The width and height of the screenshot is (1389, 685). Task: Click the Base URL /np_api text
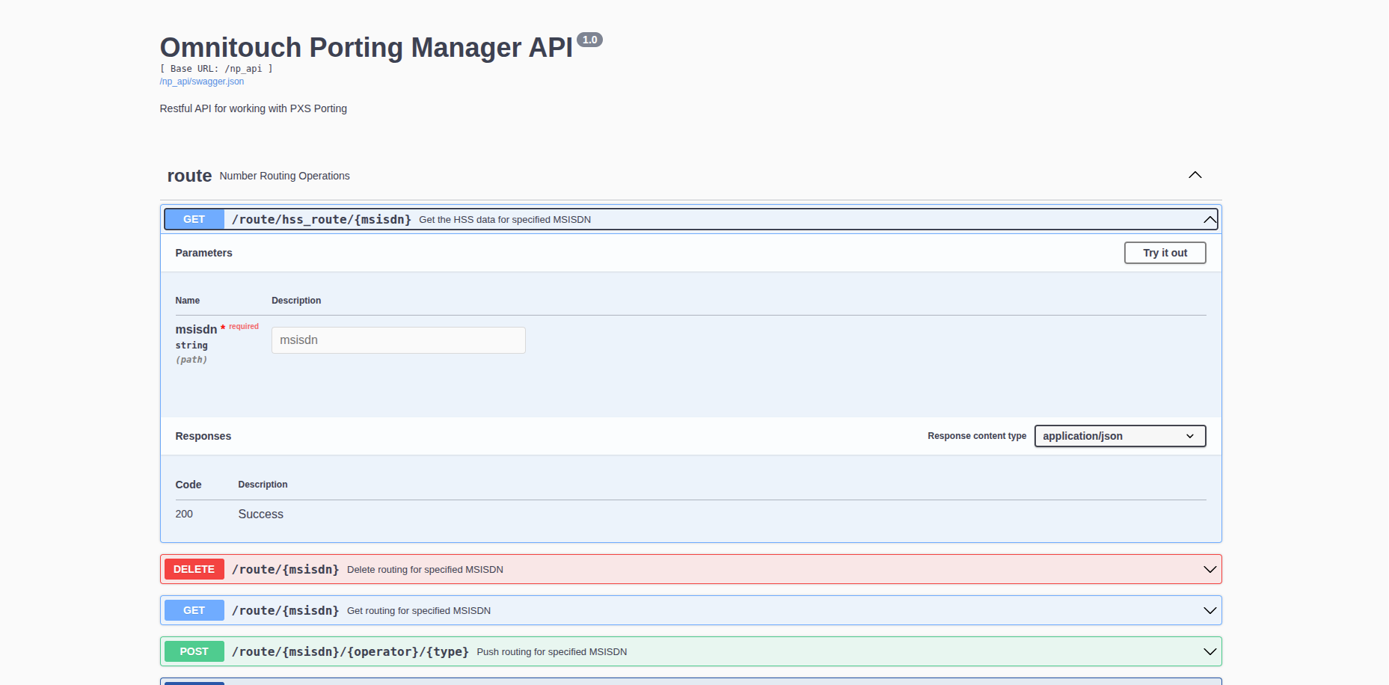click(216, 69)
